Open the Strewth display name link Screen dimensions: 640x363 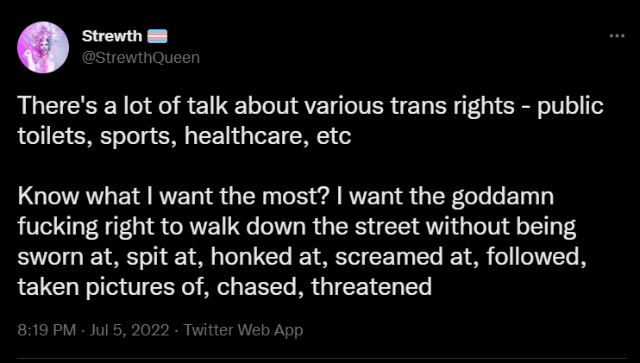[112, 36]
